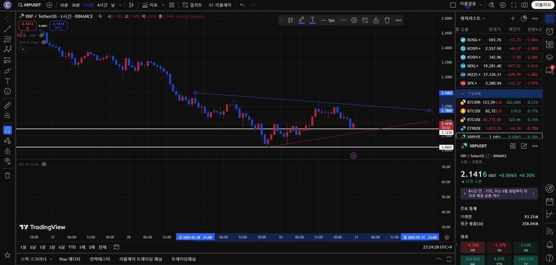This screenshot has height=265, width=556.
Task: Delete the selected drawing from floating toolbar
Action: (x=387, y=20)
